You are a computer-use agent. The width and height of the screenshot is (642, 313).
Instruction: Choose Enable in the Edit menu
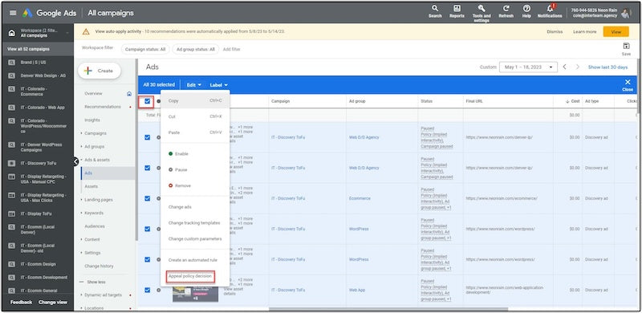(195, 153)
